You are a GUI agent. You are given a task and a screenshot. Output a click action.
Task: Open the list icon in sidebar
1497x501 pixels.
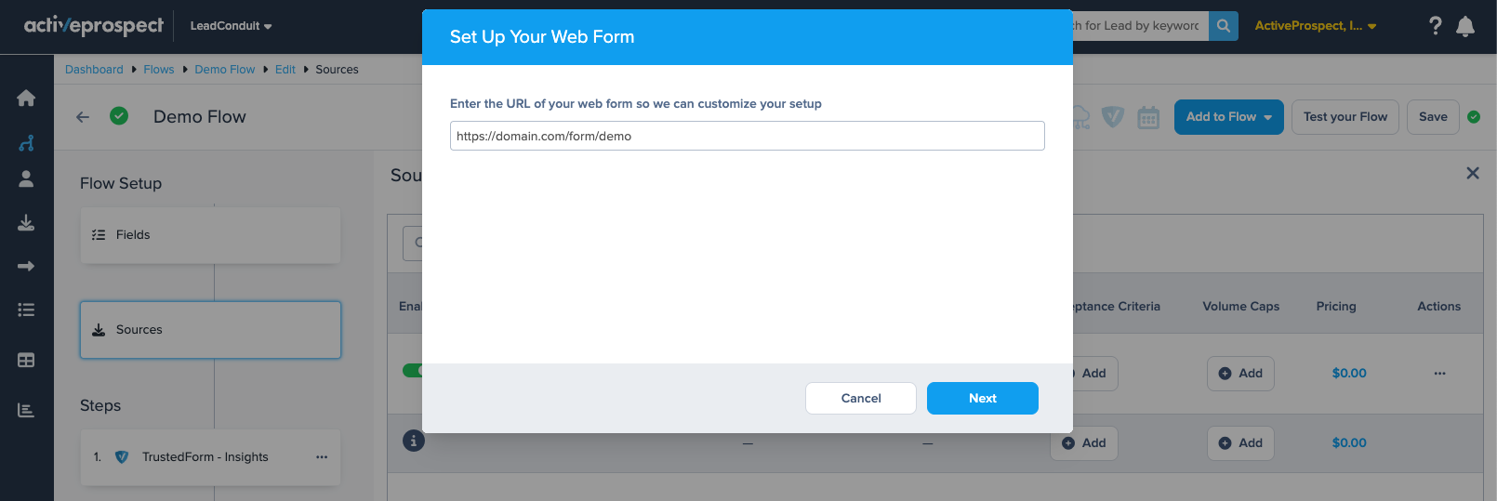click(26, 310)
